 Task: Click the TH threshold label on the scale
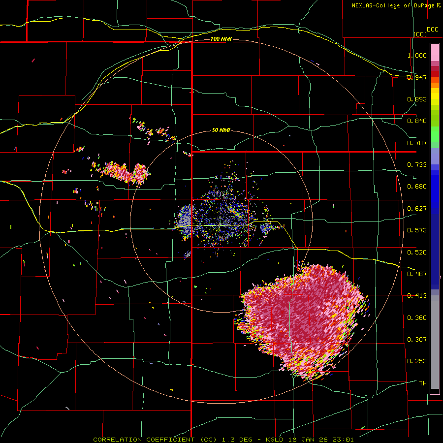point(423,383)
